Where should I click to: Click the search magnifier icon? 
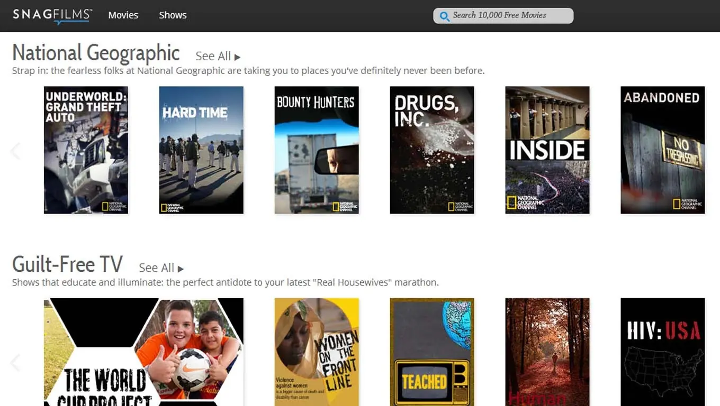coord(444,16)
